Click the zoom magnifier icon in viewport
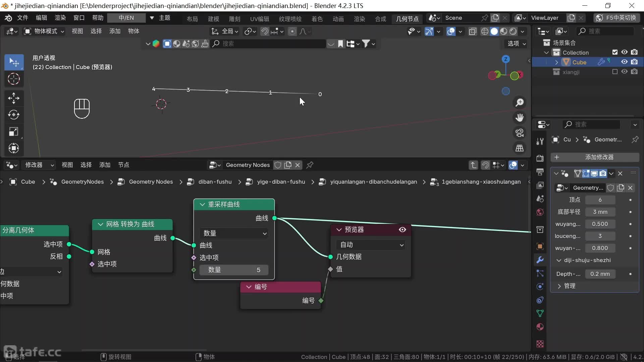The image size is (644, 362). coord(520,102)
